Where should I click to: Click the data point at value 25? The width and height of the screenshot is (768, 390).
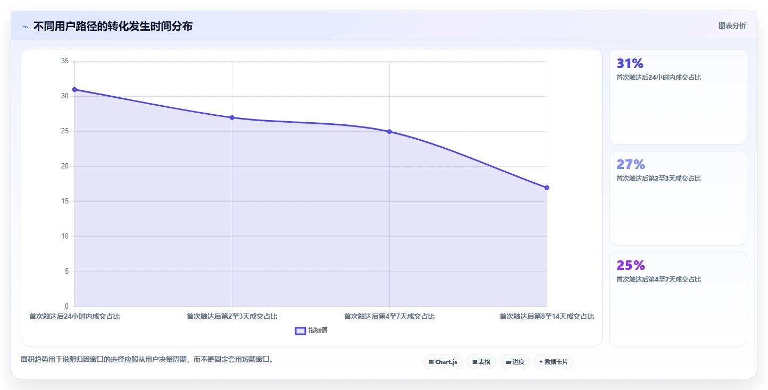(389, 131)
